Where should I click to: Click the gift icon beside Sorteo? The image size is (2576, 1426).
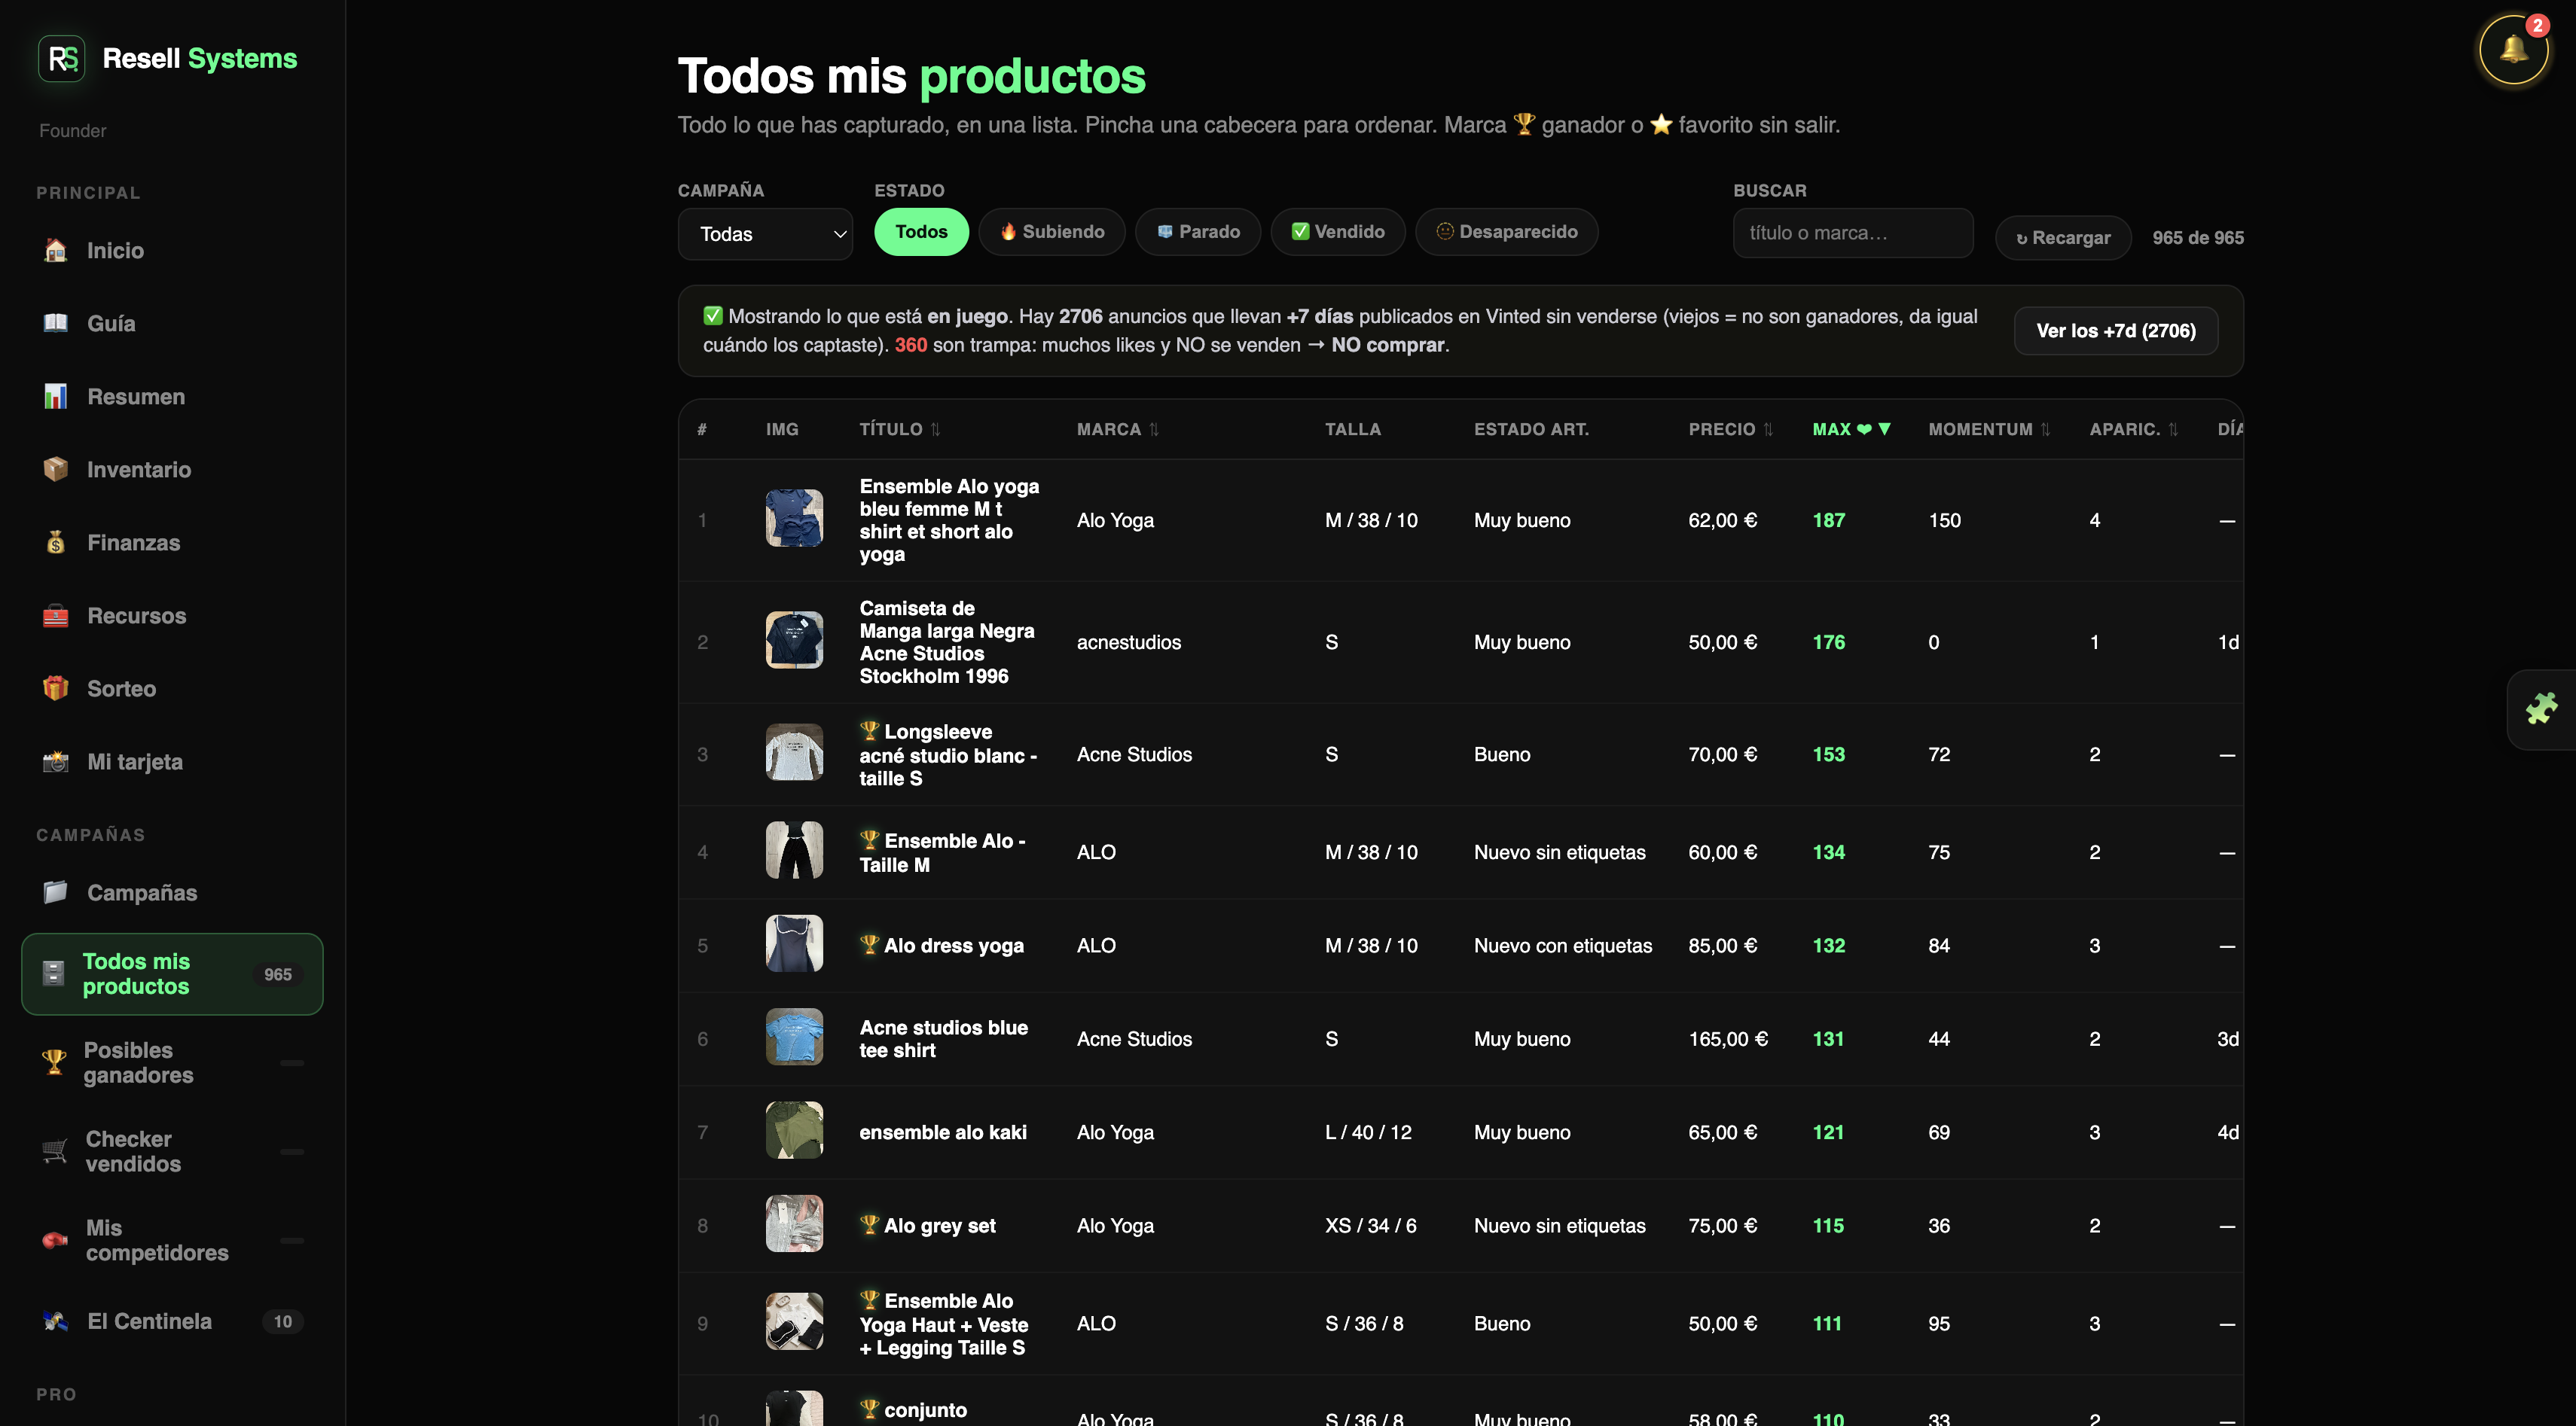(55, 687)
